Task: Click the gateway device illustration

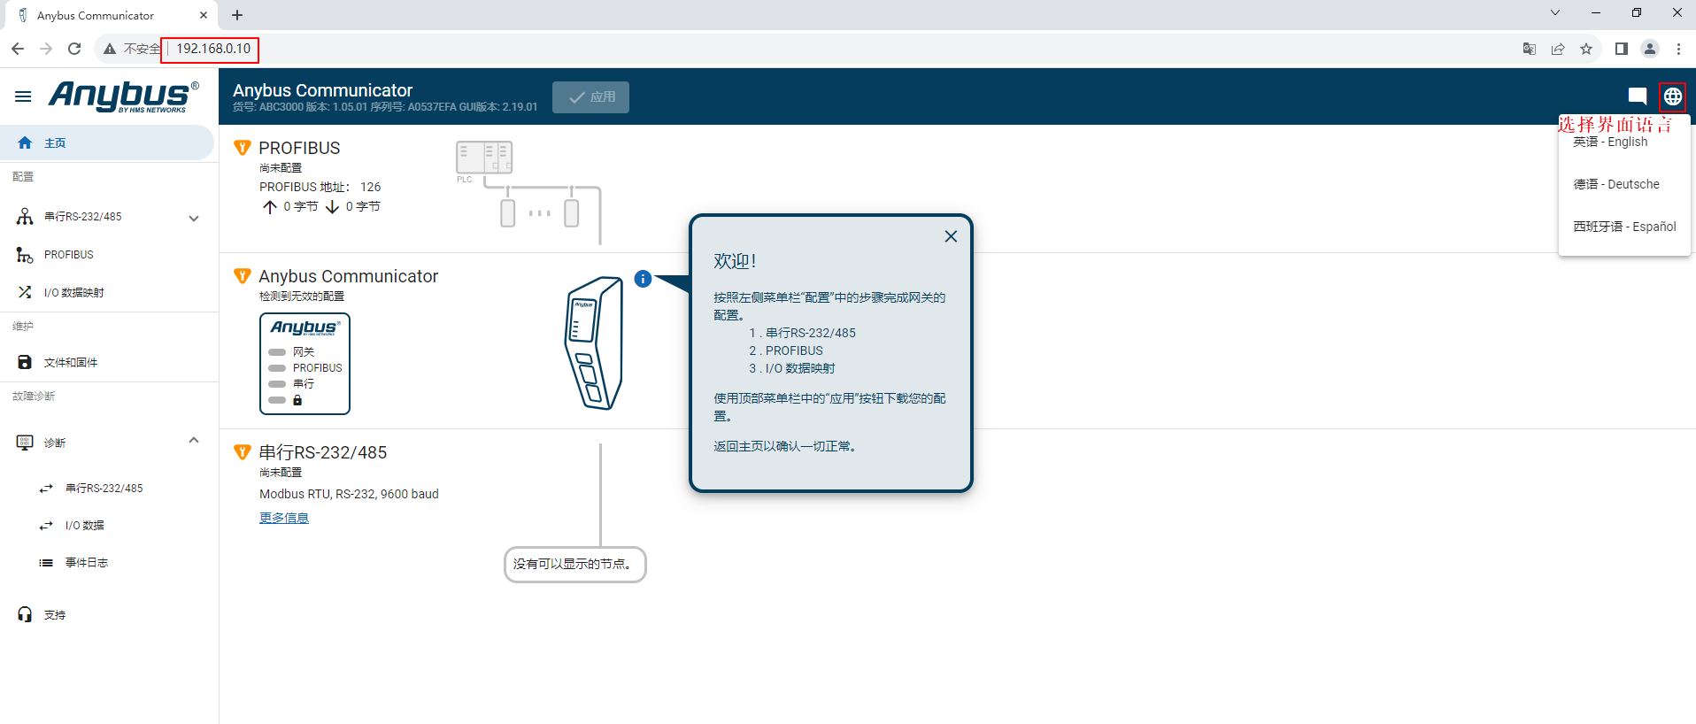Action: click(x=594, y=343)
